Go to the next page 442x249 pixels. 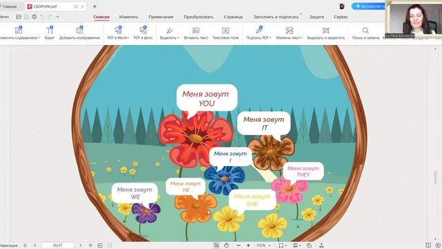point(81,246)
